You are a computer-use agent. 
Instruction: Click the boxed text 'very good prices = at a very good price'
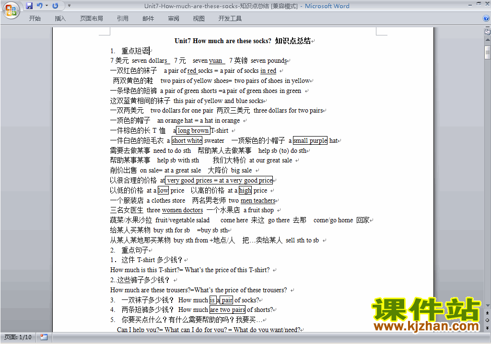tap(219, 180)
